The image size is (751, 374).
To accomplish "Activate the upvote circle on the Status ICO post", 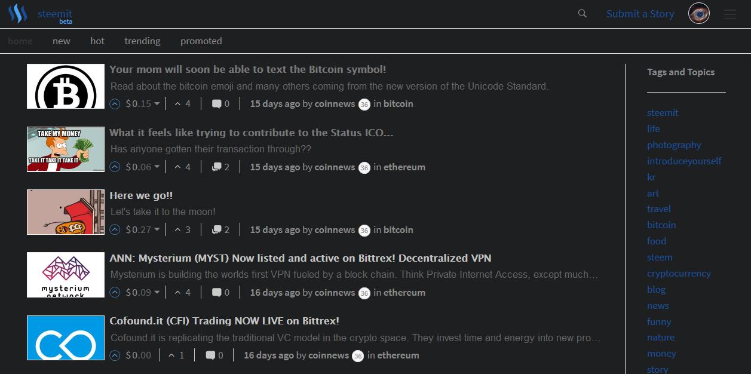I will pos(114,166).
